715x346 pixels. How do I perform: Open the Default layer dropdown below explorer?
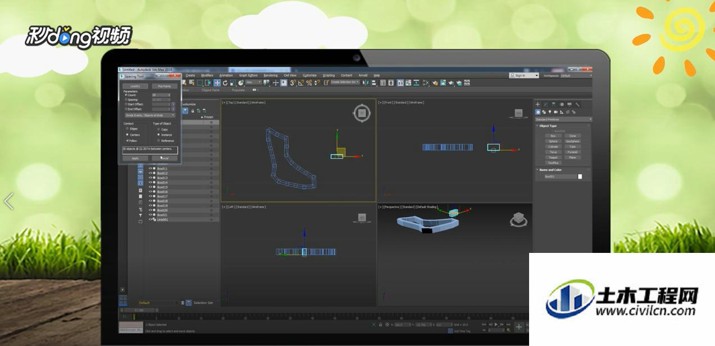tap(157, 303)
